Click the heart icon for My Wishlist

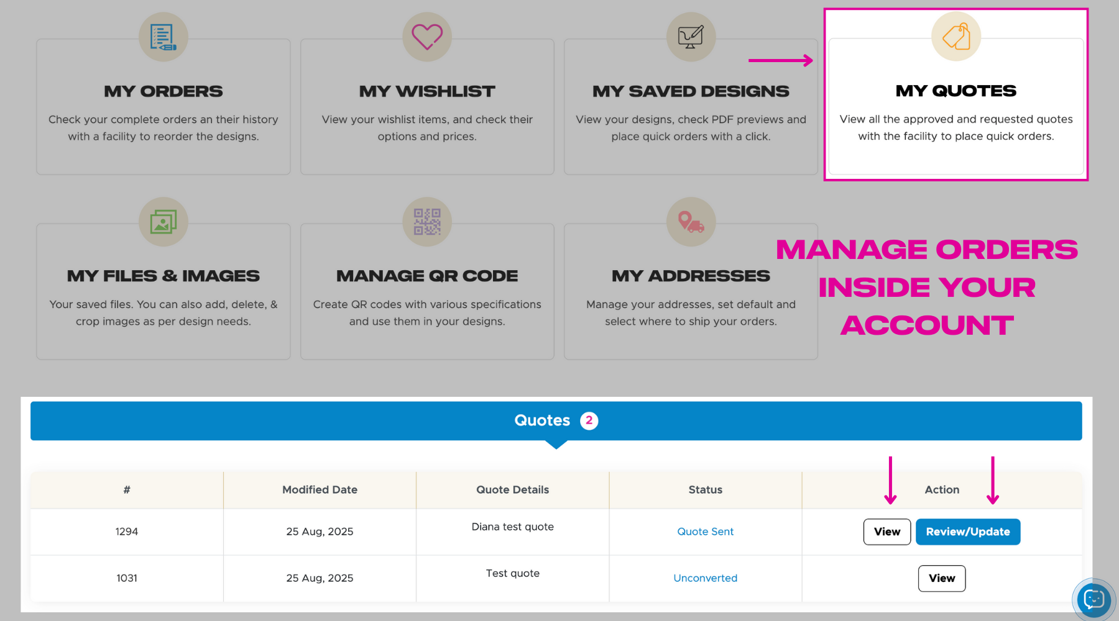(427, 37)
